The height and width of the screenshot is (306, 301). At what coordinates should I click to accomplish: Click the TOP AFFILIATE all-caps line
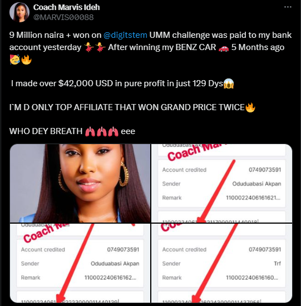[127, 107]
